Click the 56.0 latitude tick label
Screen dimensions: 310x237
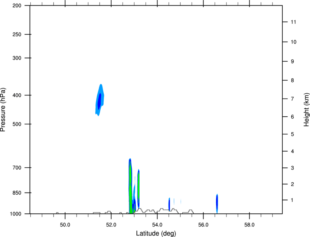(203, 225)
